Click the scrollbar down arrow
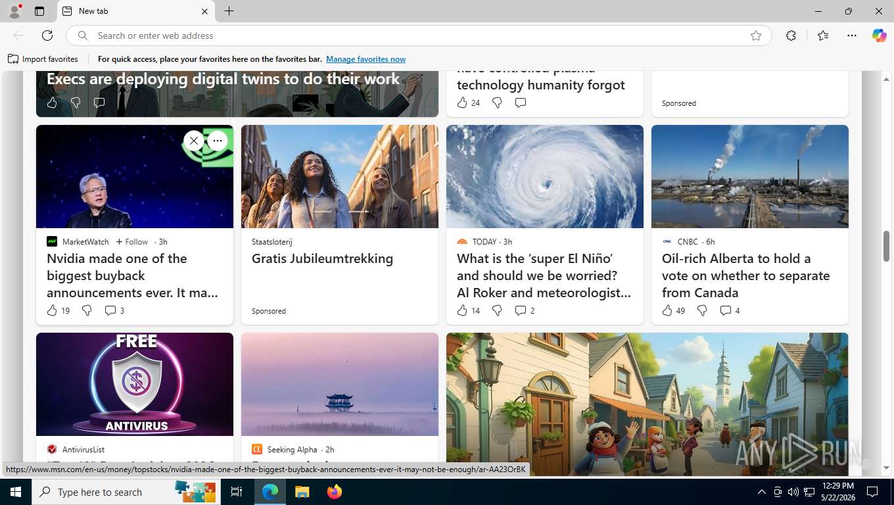 click(x=886, y=468)
